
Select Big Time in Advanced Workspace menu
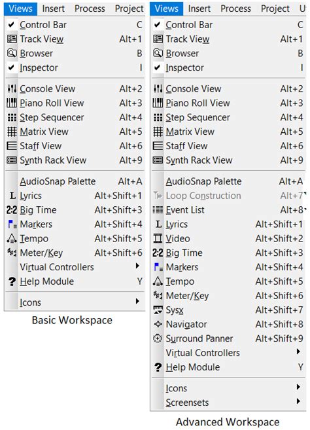(228, 253)
